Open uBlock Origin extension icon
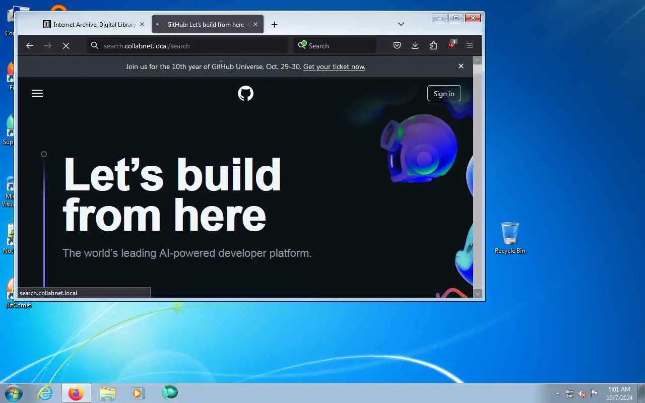 coord(451,45)
